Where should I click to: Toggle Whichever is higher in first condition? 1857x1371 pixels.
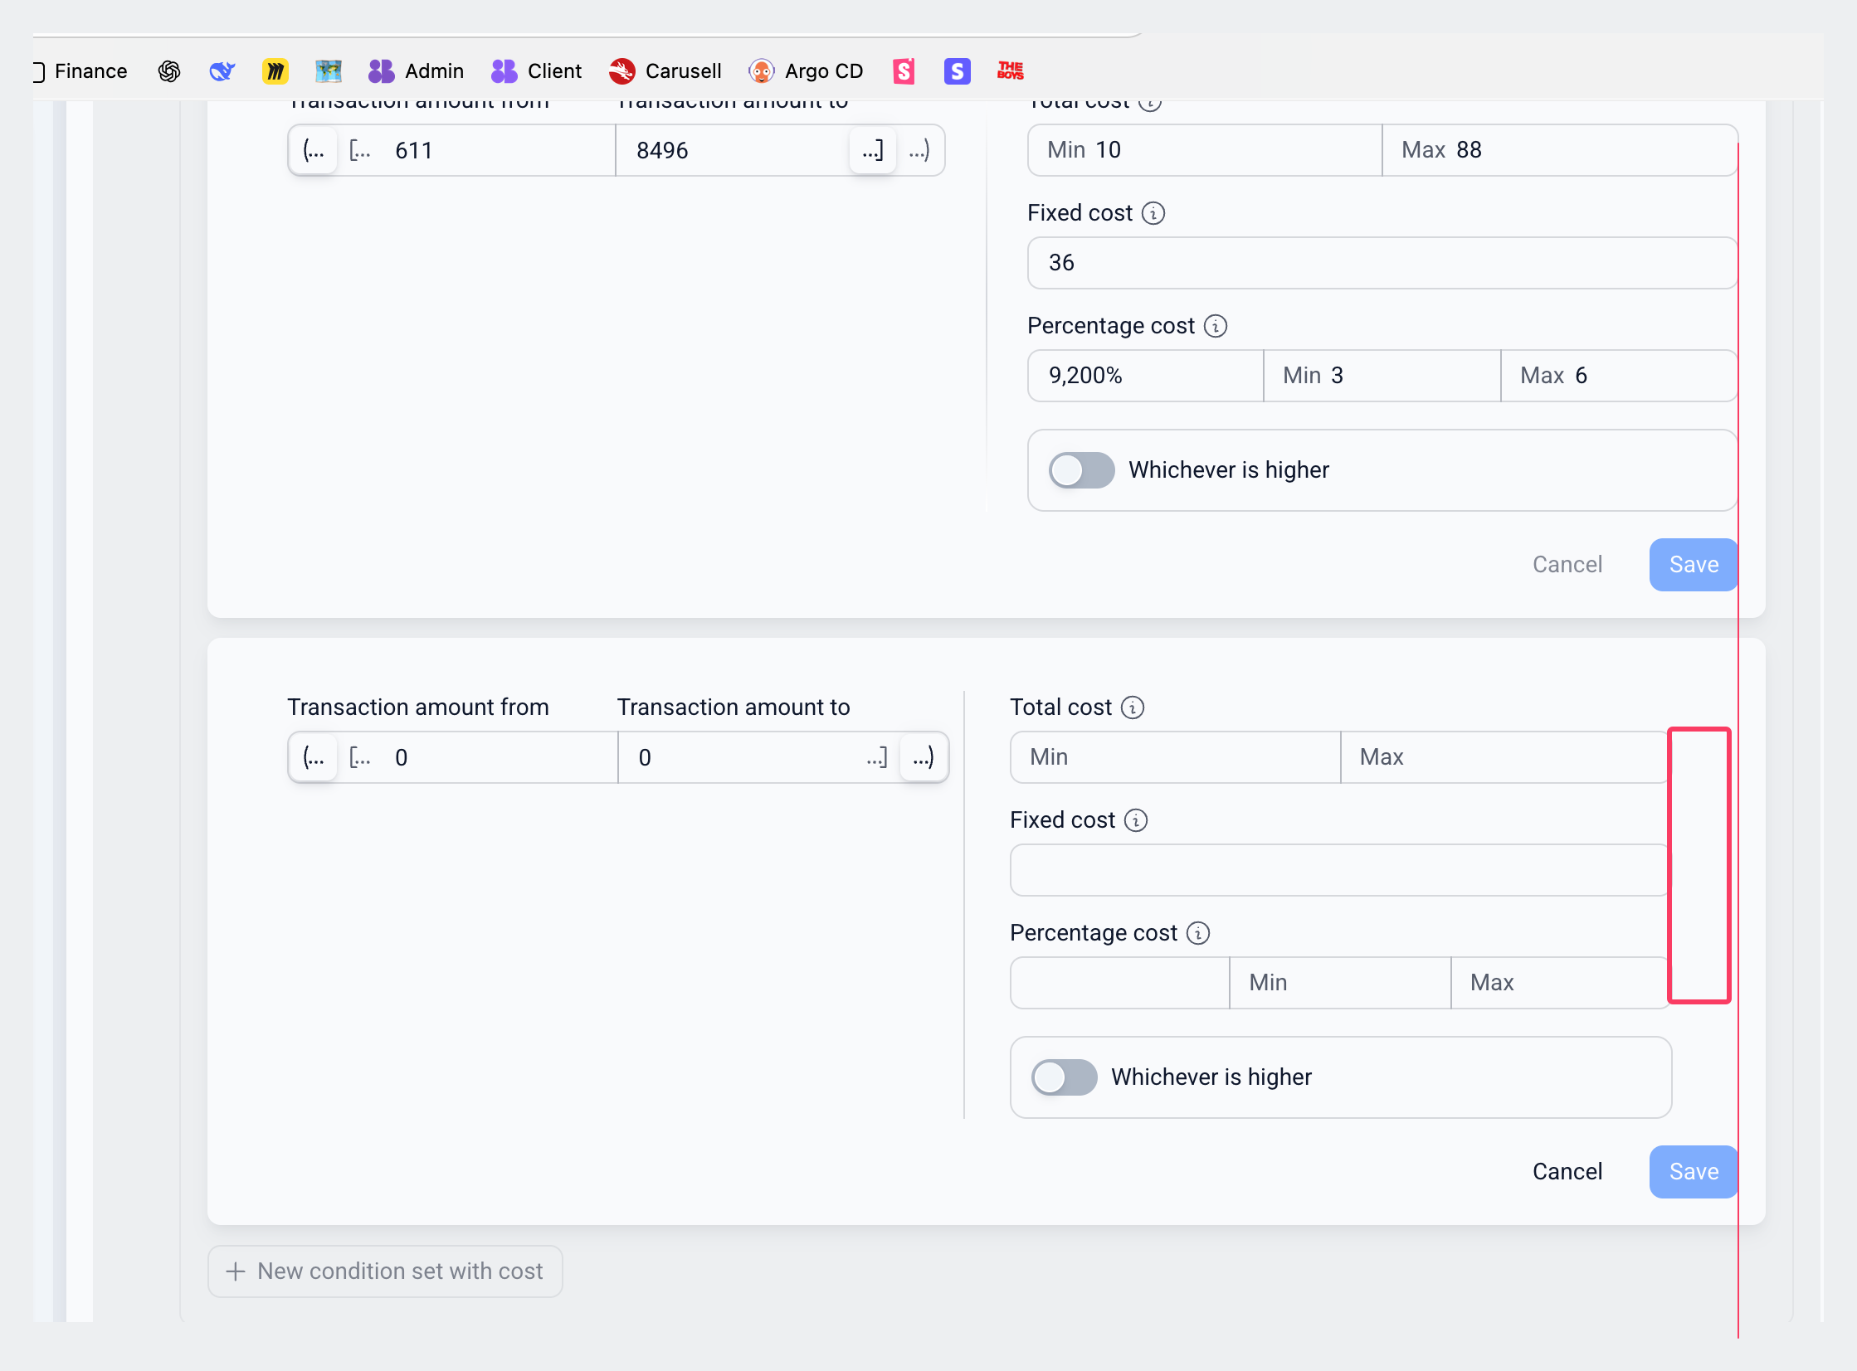[1081, 470]
